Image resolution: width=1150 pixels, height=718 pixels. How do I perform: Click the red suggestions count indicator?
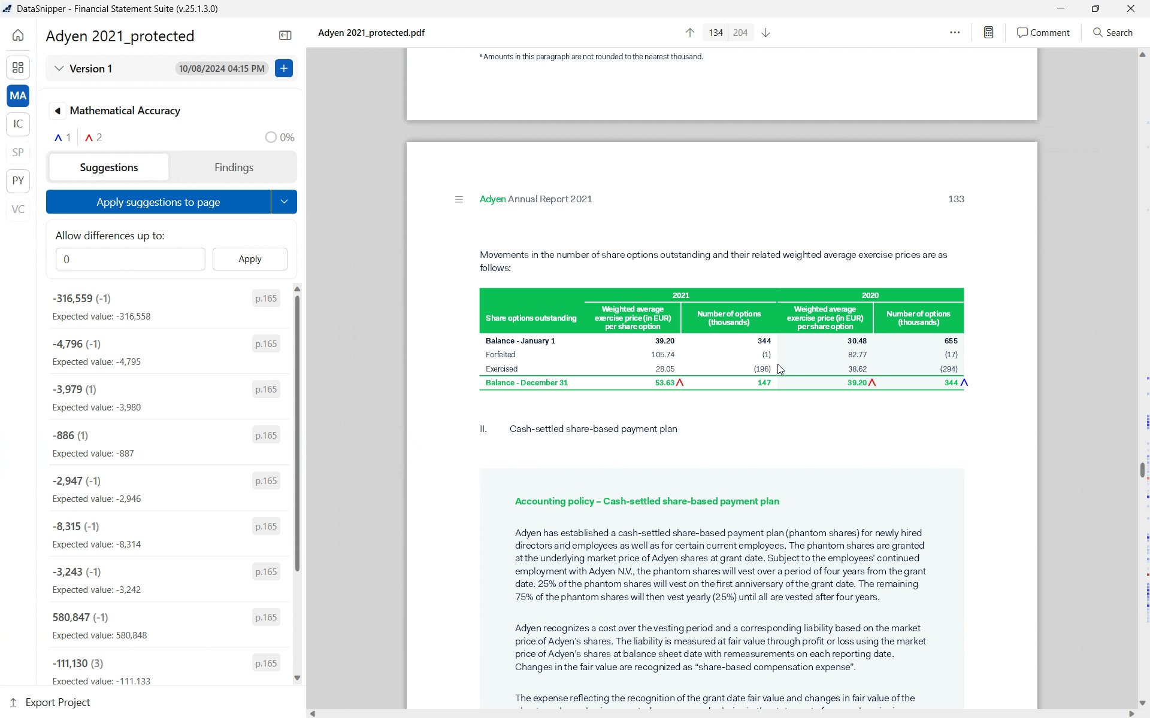point(93,138)
